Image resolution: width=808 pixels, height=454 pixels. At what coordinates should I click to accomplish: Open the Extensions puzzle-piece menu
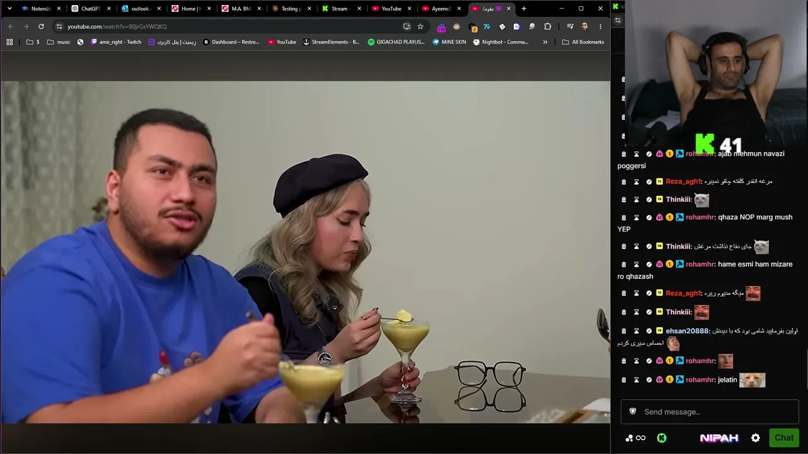pyautogui.click(x=547, y=26)
